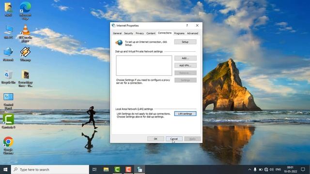Open the notification center icon
Screen dimensions: 310x174
[x=303, y=170]
